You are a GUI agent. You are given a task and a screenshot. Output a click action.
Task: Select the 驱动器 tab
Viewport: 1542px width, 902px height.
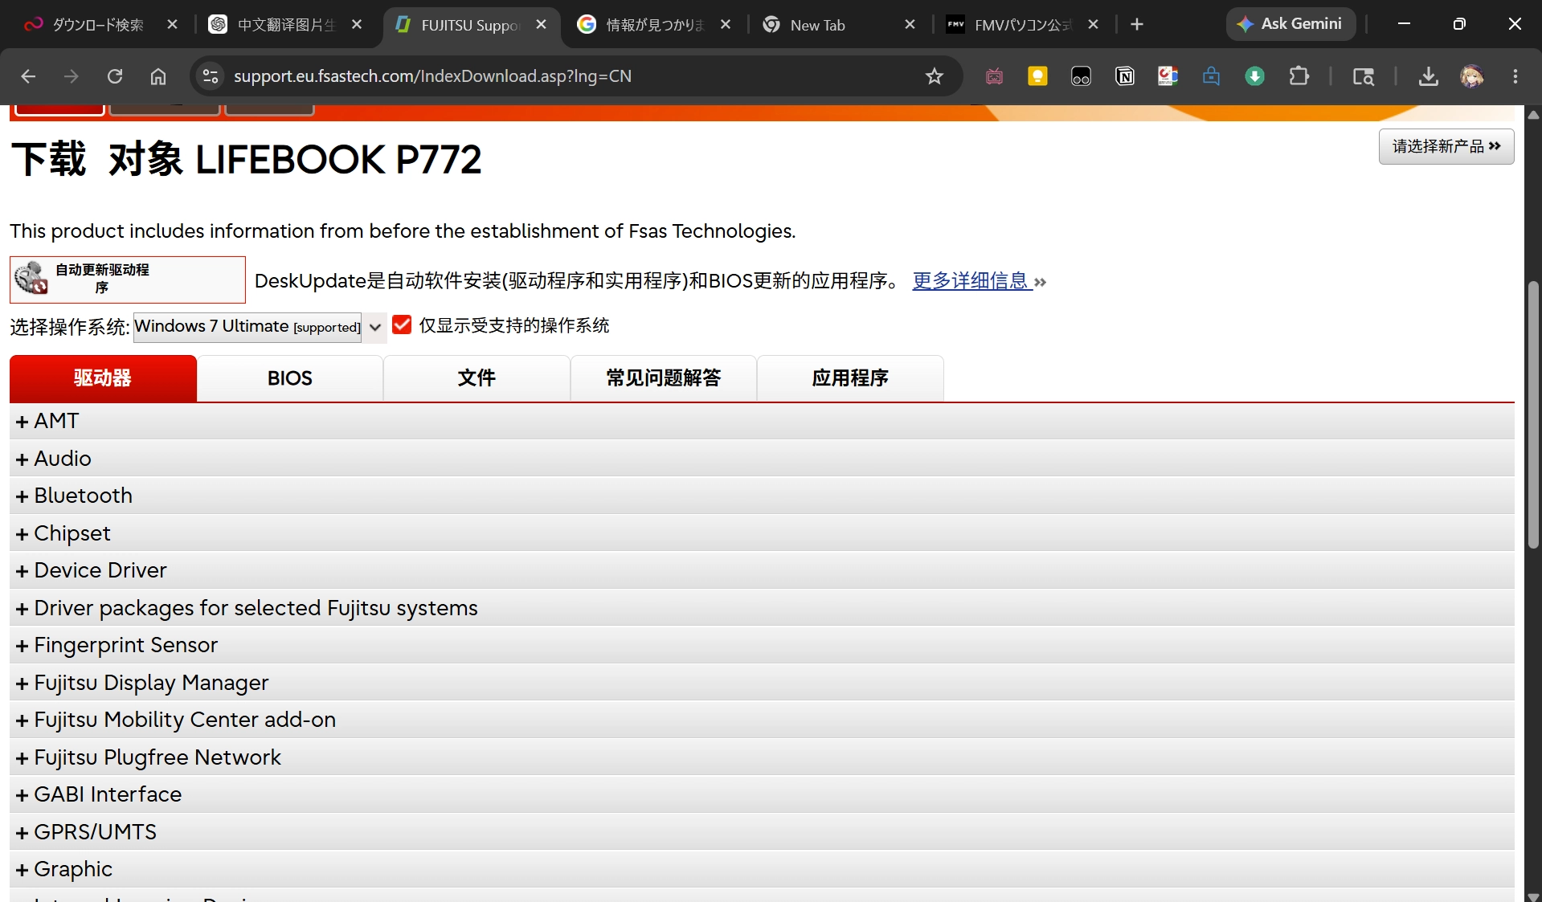pyautogui.click(x=103, y=378)
